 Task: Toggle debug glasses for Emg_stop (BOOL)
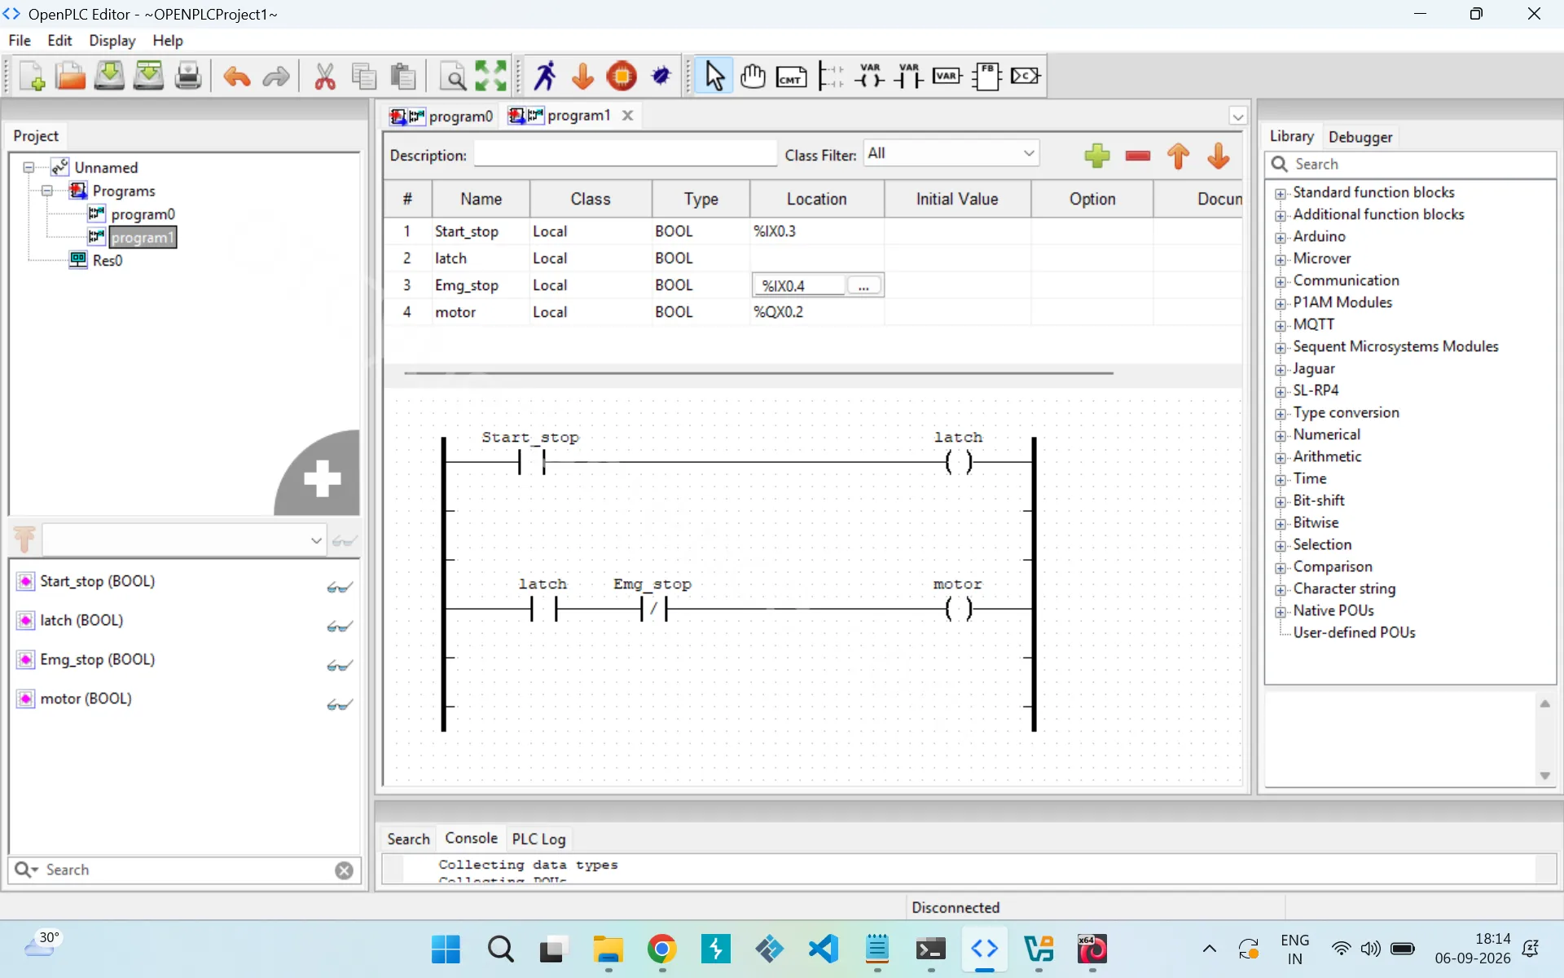tap(340, 666)
